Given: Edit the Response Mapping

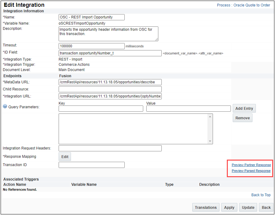Looking at the screenshot, I should click(x=65, y=157).
